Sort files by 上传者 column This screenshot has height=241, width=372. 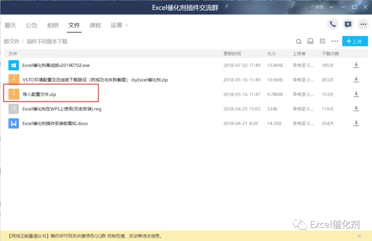[299, 54]
